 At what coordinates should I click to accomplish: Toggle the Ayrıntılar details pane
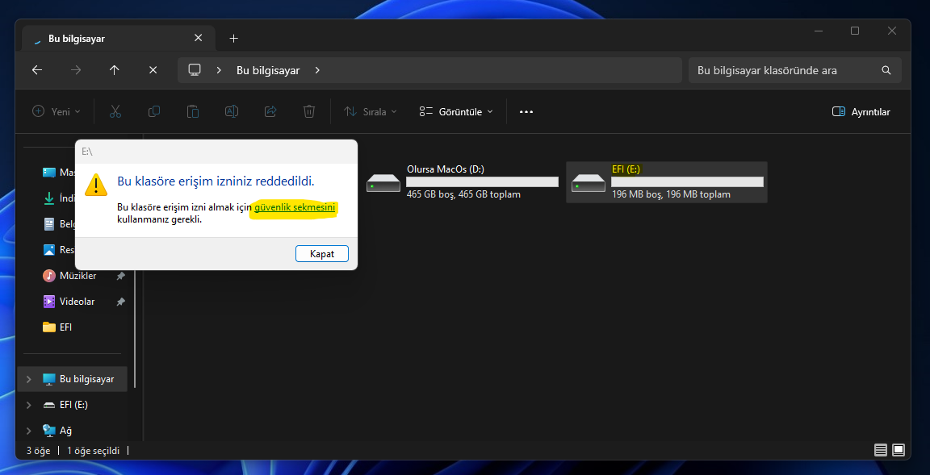(861, 112)
